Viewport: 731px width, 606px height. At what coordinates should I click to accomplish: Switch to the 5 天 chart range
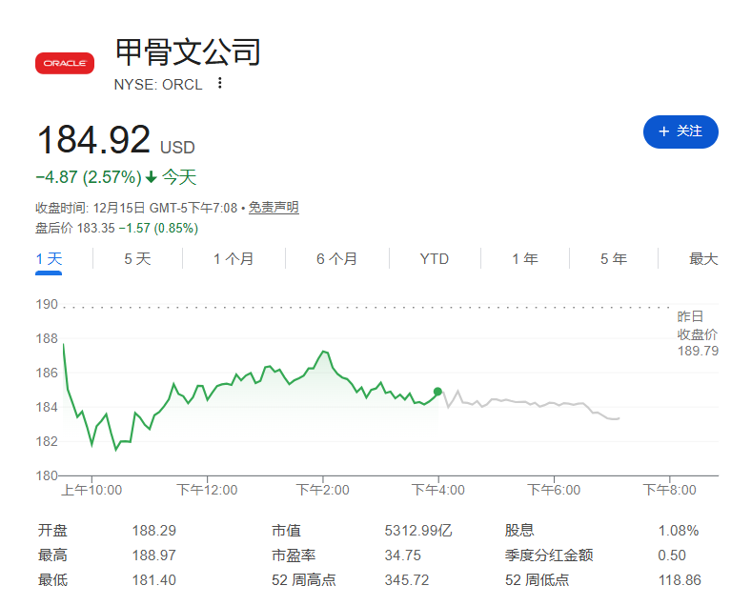pyautogui.click(x=137, y=259)
